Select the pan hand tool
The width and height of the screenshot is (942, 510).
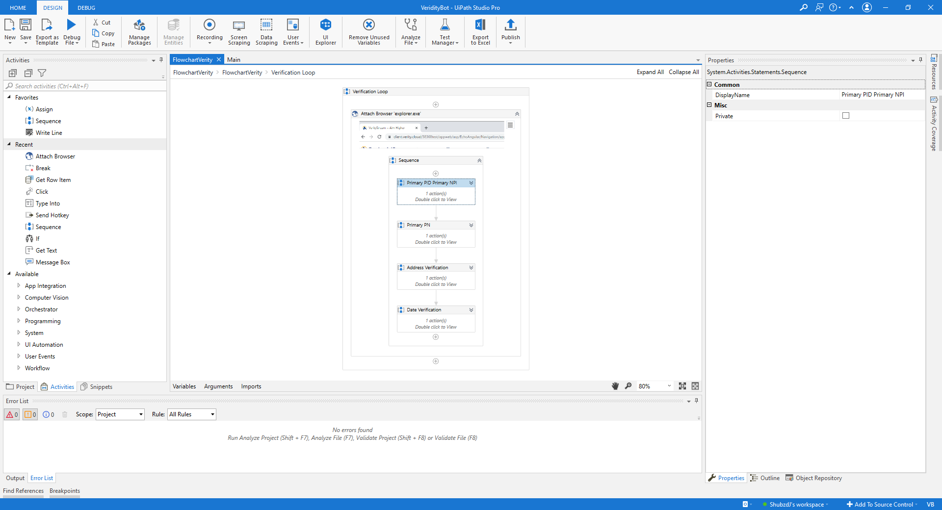point(615,386)
